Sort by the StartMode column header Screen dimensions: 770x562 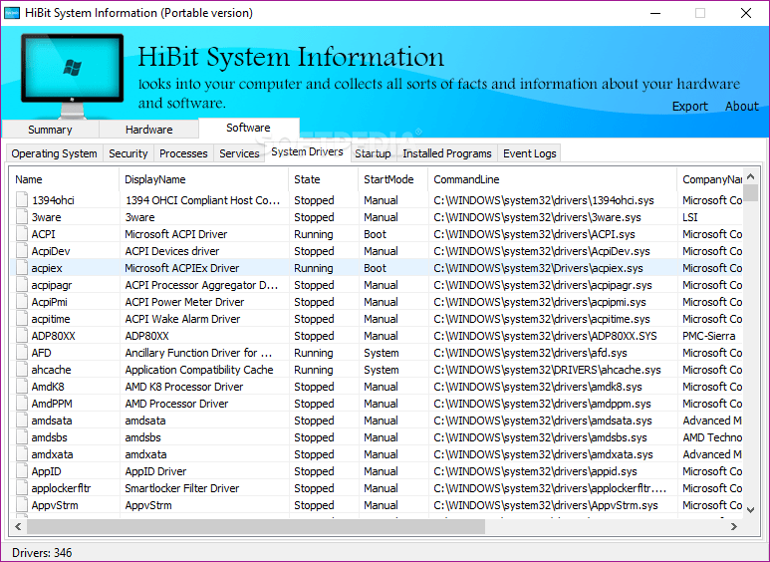393,179
